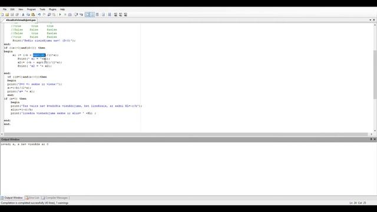The width and height of the screenshot is (377, 212).
Task: Click the Save All toolbar icon
Action: (x=17, y=15)
